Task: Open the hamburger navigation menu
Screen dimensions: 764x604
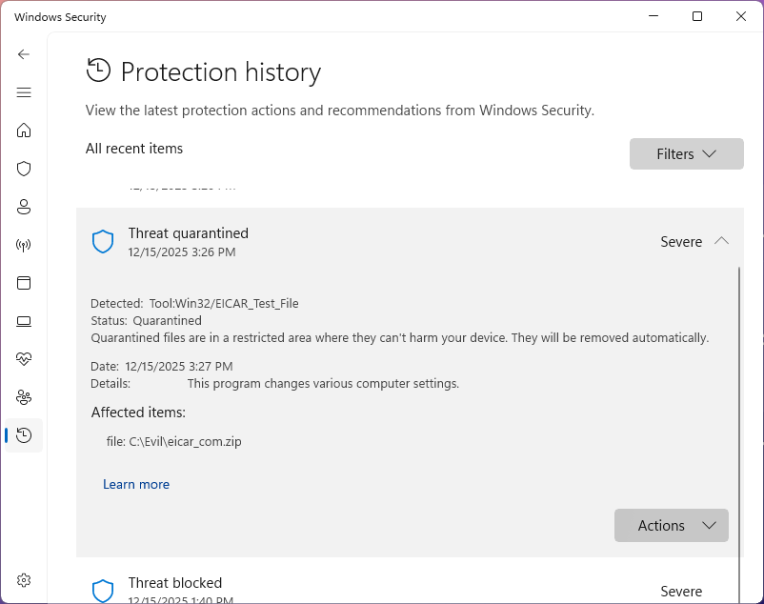Action: 24,92
